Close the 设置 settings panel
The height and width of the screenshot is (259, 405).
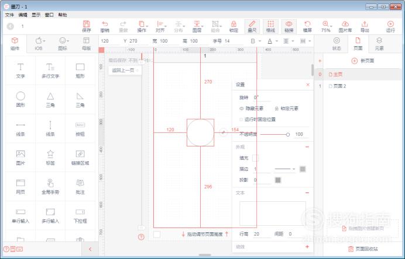[308, 85]
